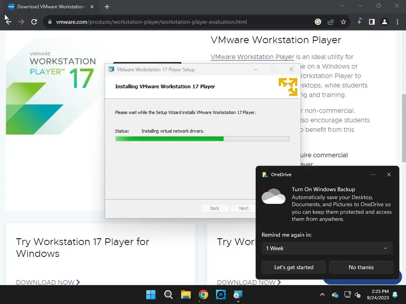Close the VMware Setup dialog

[x=291, y=69]
